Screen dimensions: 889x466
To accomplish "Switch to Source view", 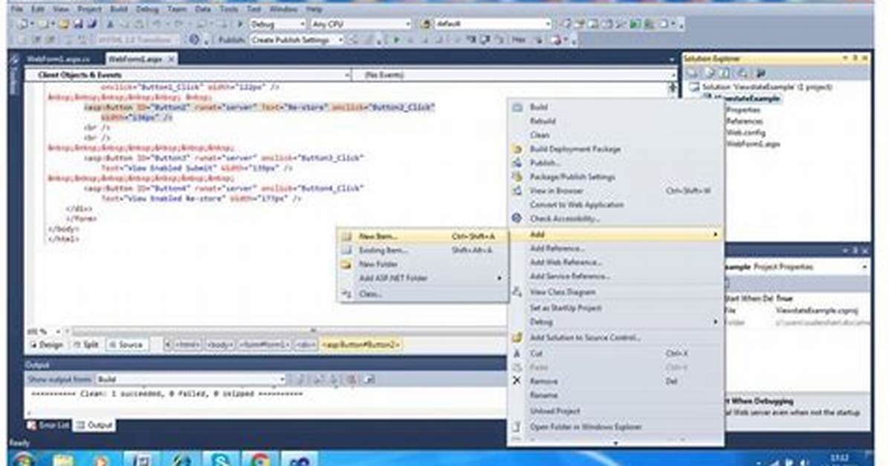I will (x=126, y=345).
